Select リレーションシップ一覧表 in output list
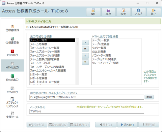 click(116, 63)
